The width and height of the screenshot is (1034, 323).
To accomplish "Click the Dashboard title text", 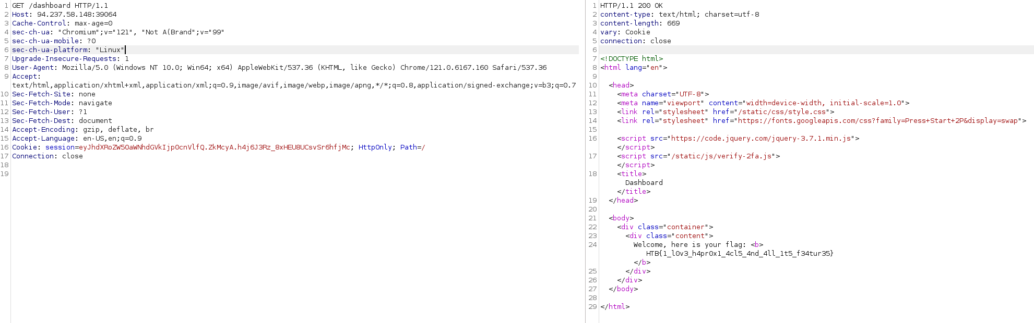I will point(644,183).
